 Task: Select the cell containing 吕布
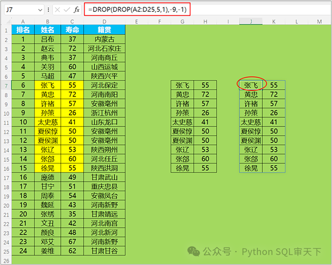click(x=48, y=39)
